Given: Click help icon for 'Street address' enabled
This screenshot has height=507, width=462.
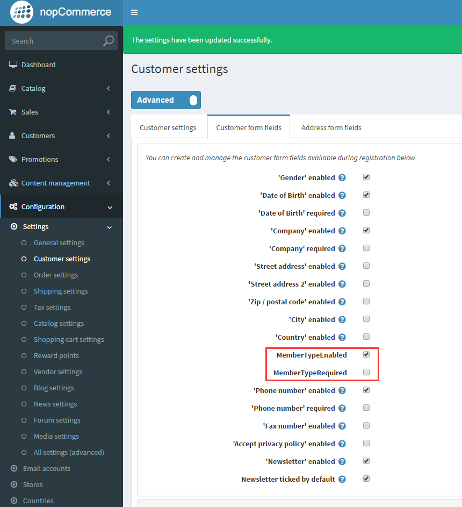Looking at the screenshot, I should click(342, 266).
